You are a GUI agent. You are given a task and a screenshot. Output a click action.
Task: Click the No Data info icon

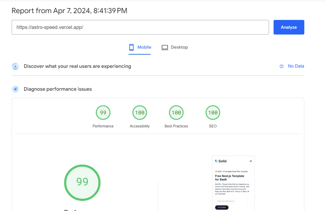click(x=282, y=66)
